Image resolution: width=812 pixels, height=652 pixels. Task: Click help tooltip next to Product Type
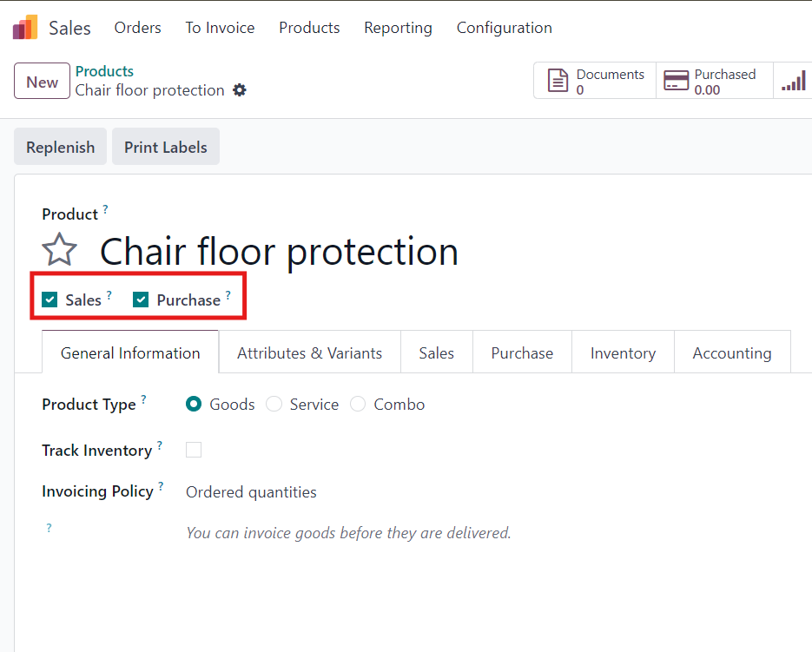point(144,400)
